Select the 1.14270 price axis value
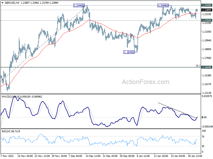 [207, 84]
